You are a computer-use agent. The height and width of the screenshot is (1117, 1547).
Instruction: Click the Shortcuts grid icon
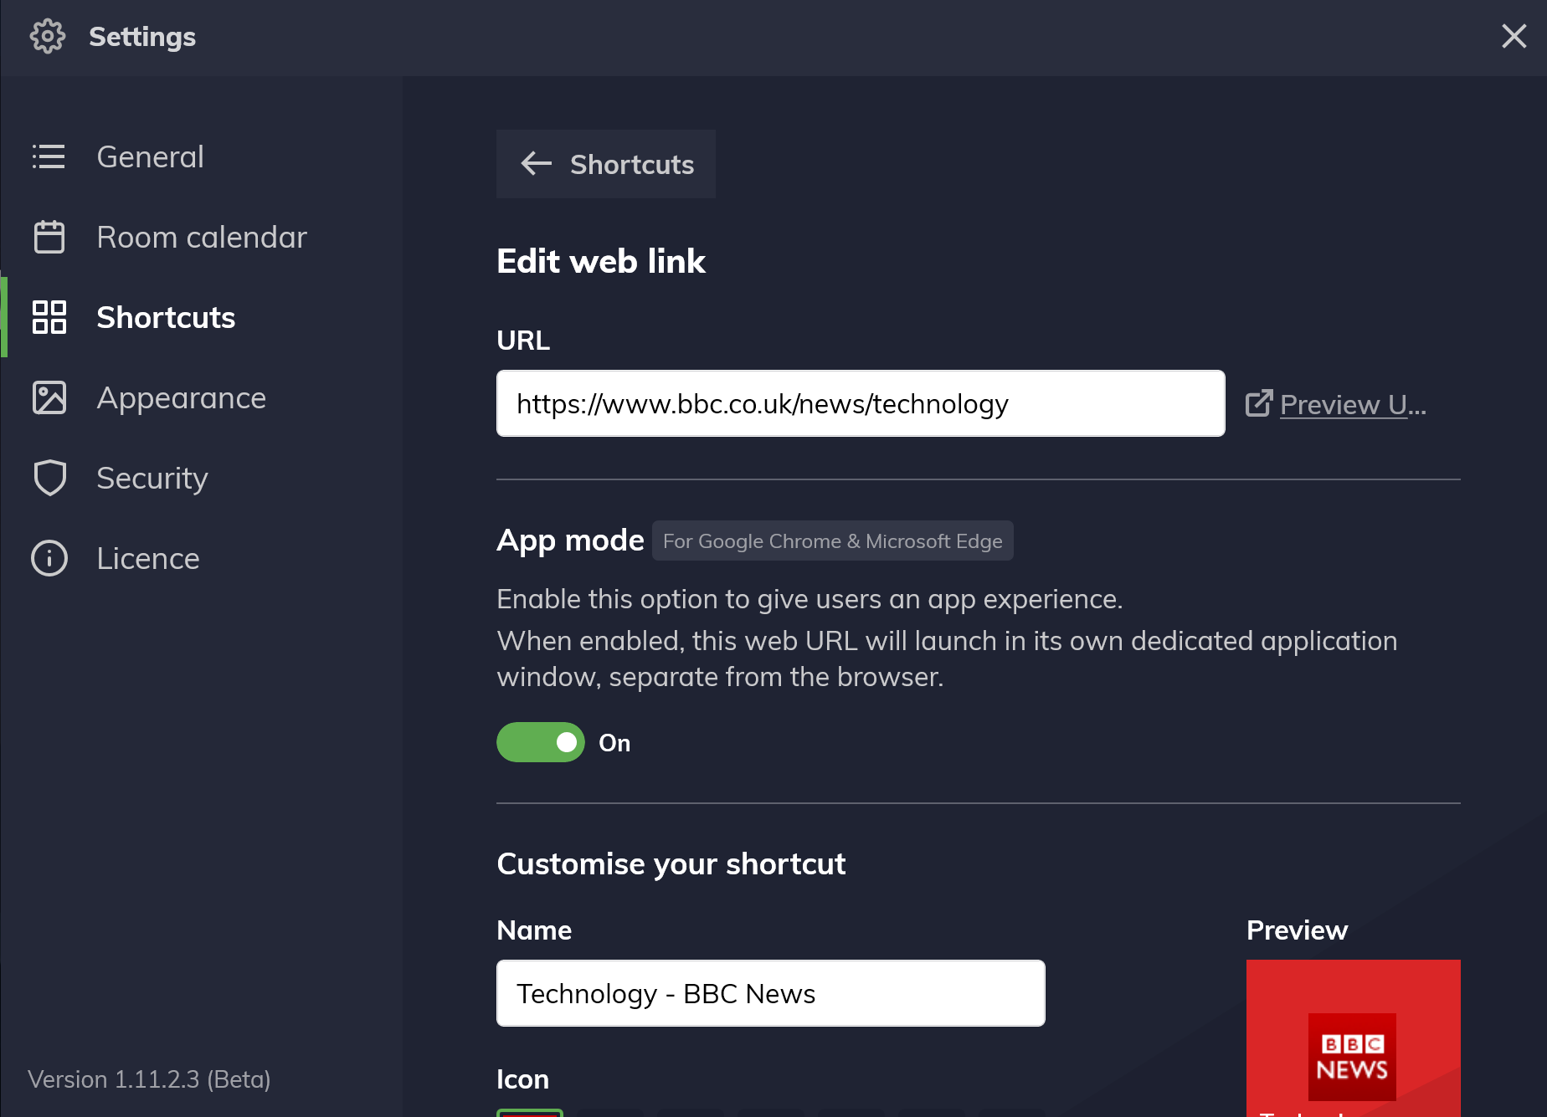pyautogui.click(x=49, y=317)
